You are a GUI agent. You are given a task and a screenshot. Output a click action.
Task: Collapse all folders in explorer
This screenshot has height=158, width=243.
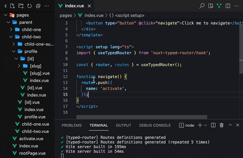pos(38,6)
